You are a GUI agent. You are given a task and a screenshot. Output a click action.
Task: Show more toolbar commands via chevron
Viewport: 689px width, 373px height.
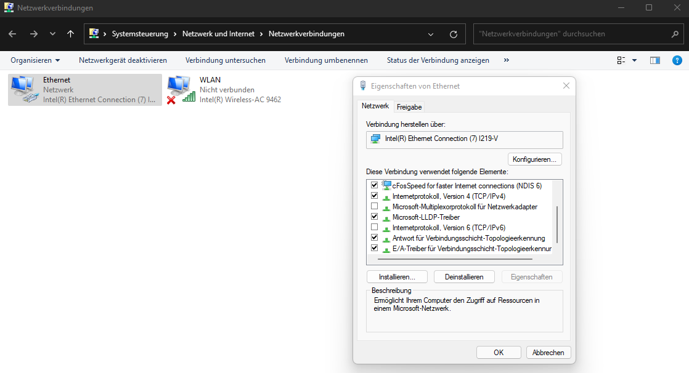coord(507,60)
